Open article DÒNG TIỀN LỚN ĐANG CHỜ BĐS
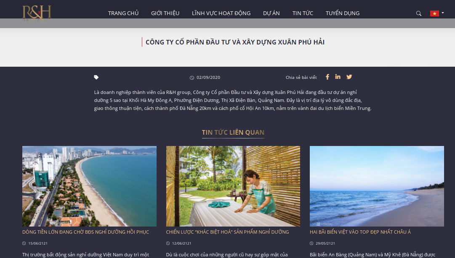Screen dimensions: 455x258 85,232
